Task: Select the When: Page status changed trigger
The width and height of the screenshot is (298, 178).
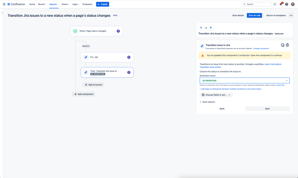Action: coord(97,31)
